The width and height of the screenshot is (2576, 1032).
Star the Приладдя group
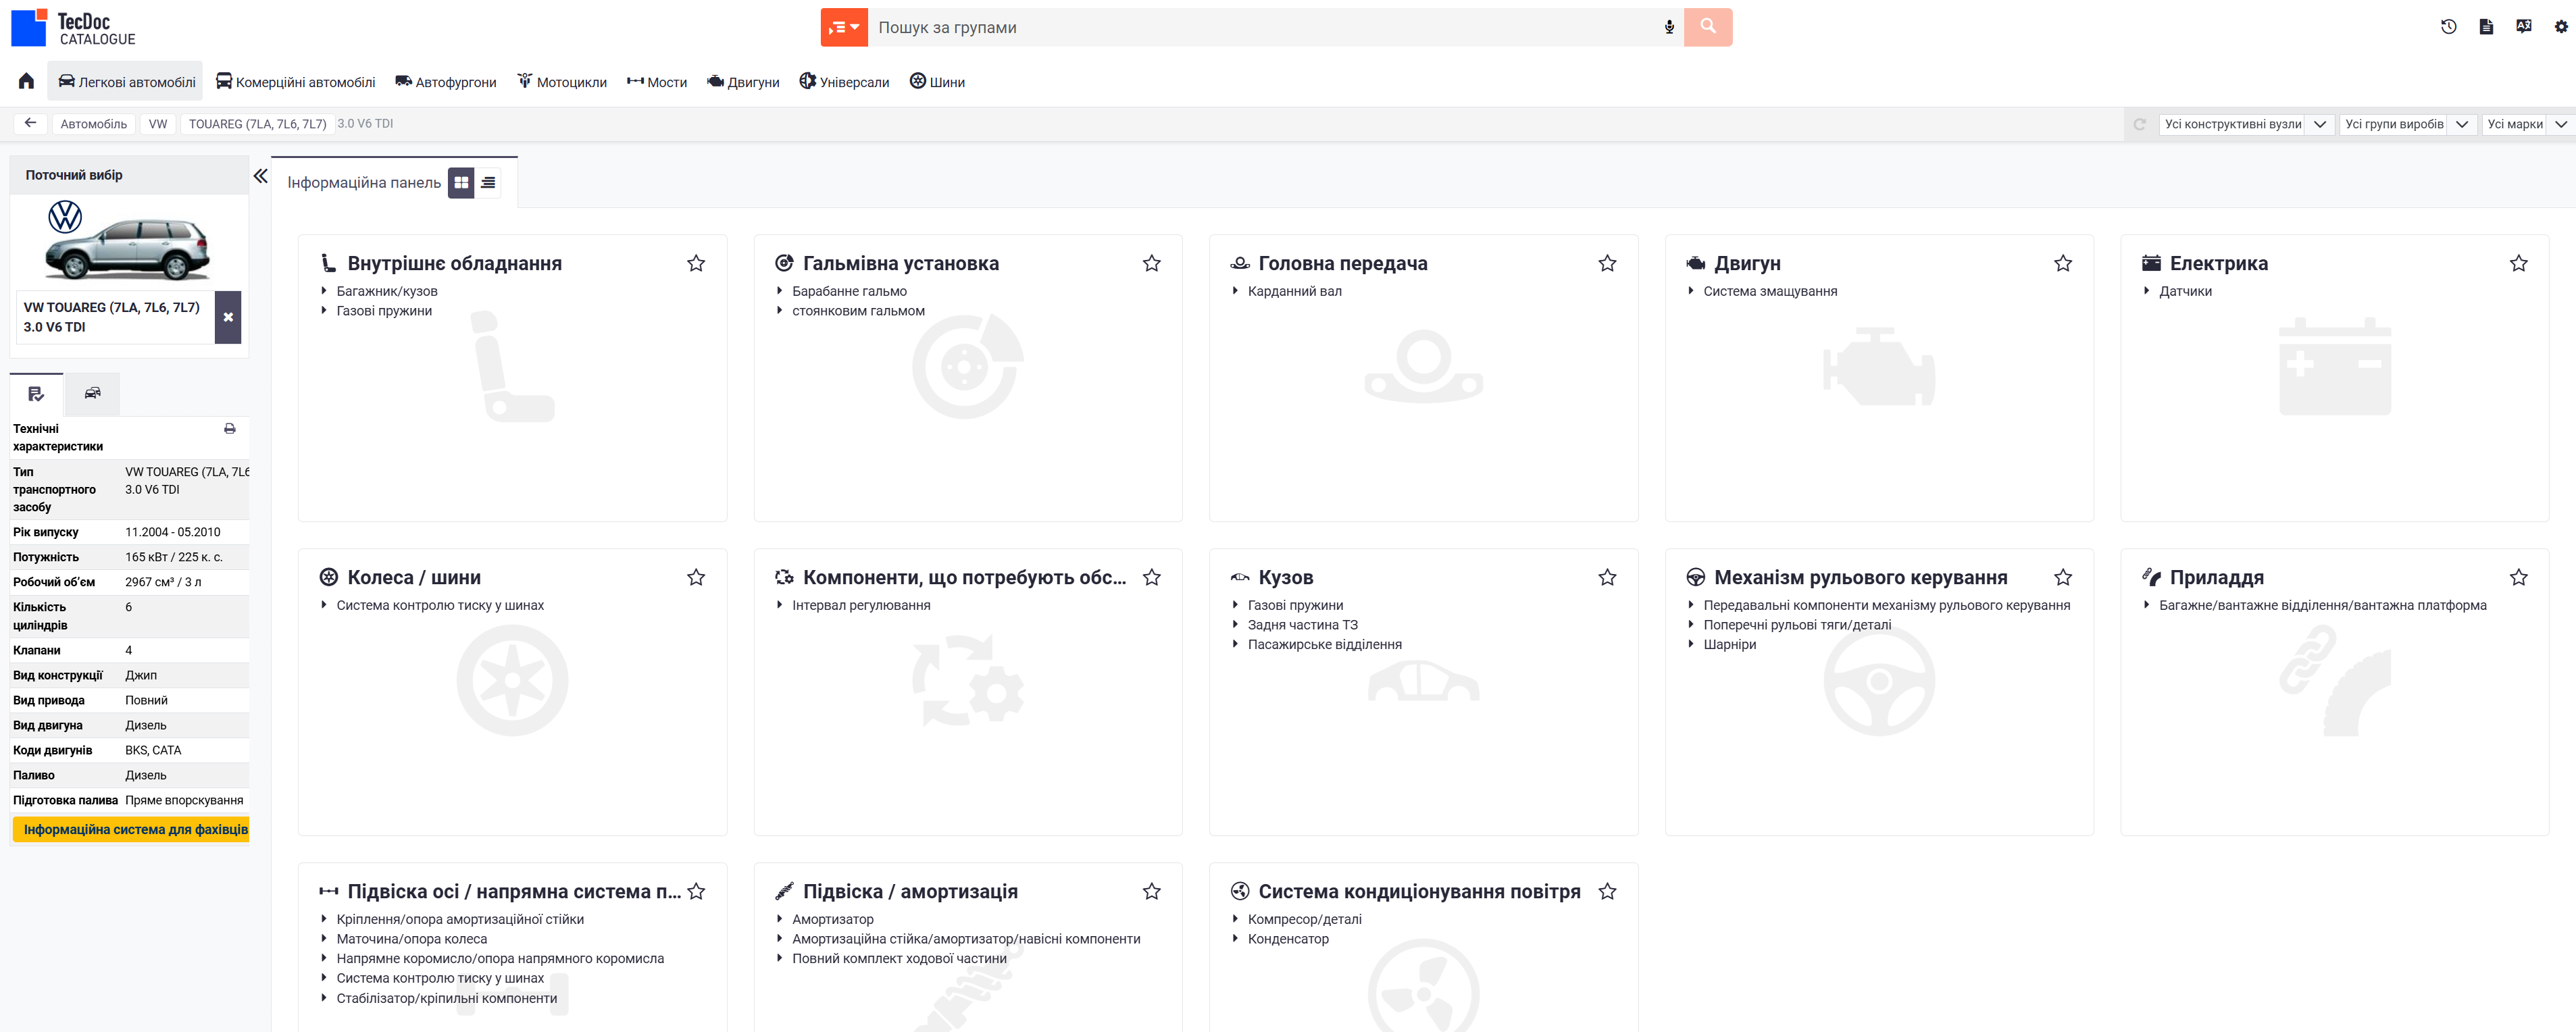click(x=2518, y=577)
